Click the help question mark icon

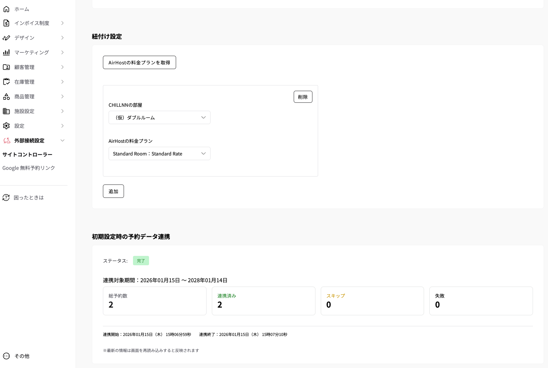[6, 198]
